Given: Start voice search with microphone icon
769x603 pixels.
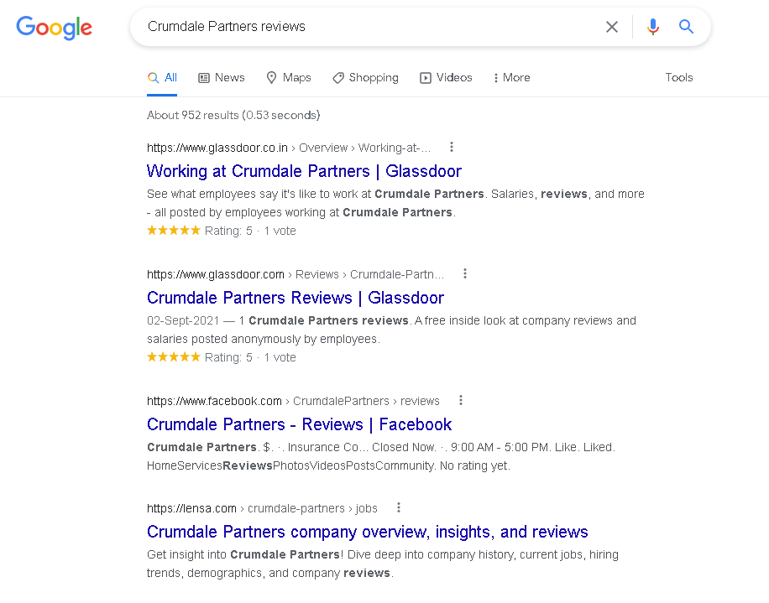Looking at the screenshot, I should 653,27.
